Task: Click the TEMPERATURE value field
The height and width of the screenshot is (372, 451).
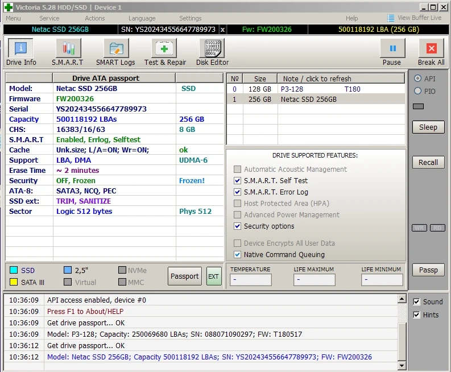Action: click(250, 280)
